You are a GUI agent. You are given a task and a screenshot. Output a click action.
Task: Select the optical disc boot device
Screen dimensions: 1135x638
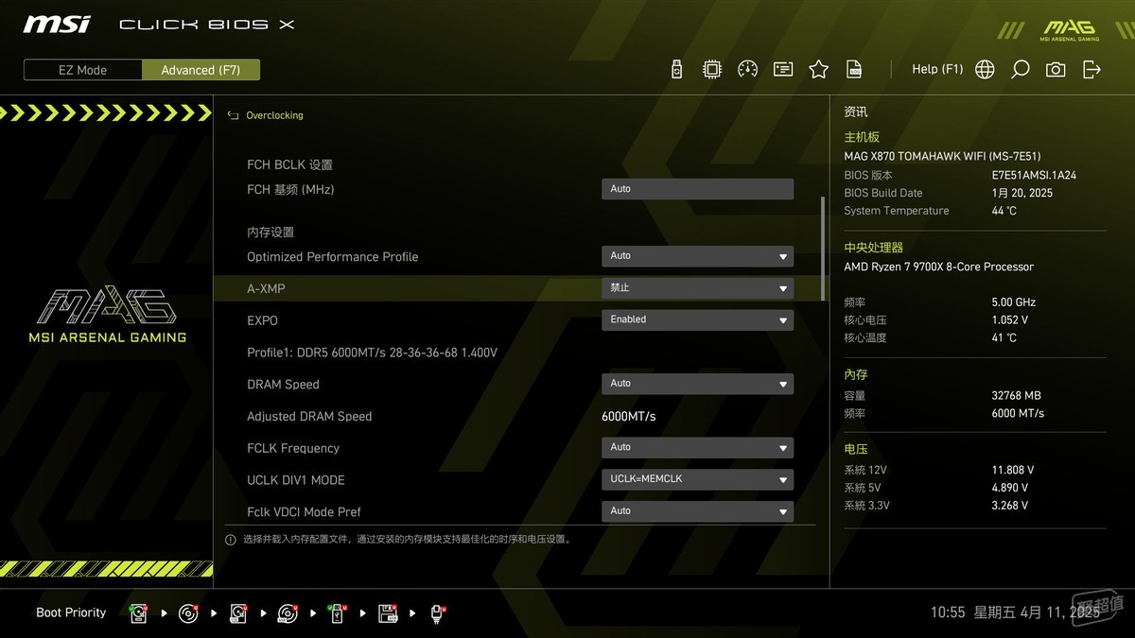tap(189, 613)
